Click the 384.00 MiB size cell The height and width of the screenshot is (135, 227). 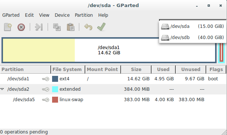[x=137, y=89]
